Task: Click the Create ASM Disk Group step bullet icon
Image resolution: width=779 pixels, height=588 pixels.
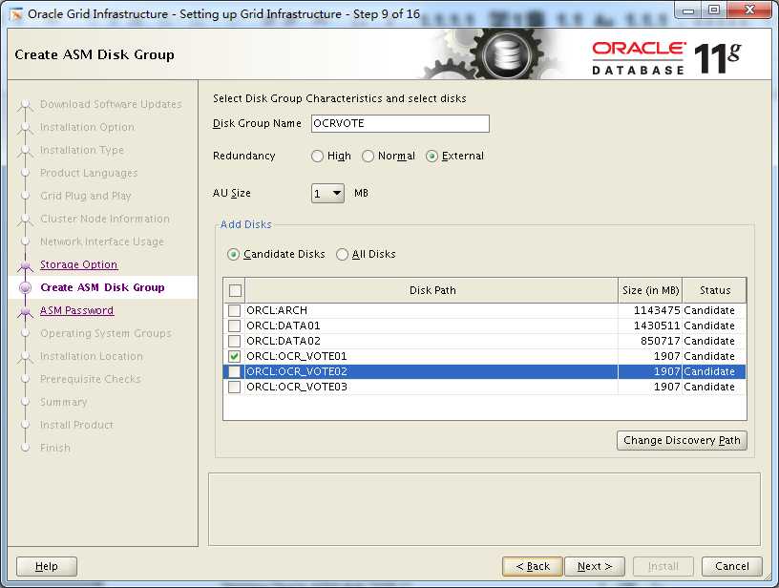Action: (x=25, y=287)
